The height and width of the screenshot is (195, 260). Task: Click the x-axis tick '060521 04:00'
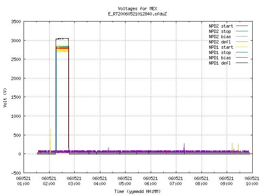click(100, 181)
